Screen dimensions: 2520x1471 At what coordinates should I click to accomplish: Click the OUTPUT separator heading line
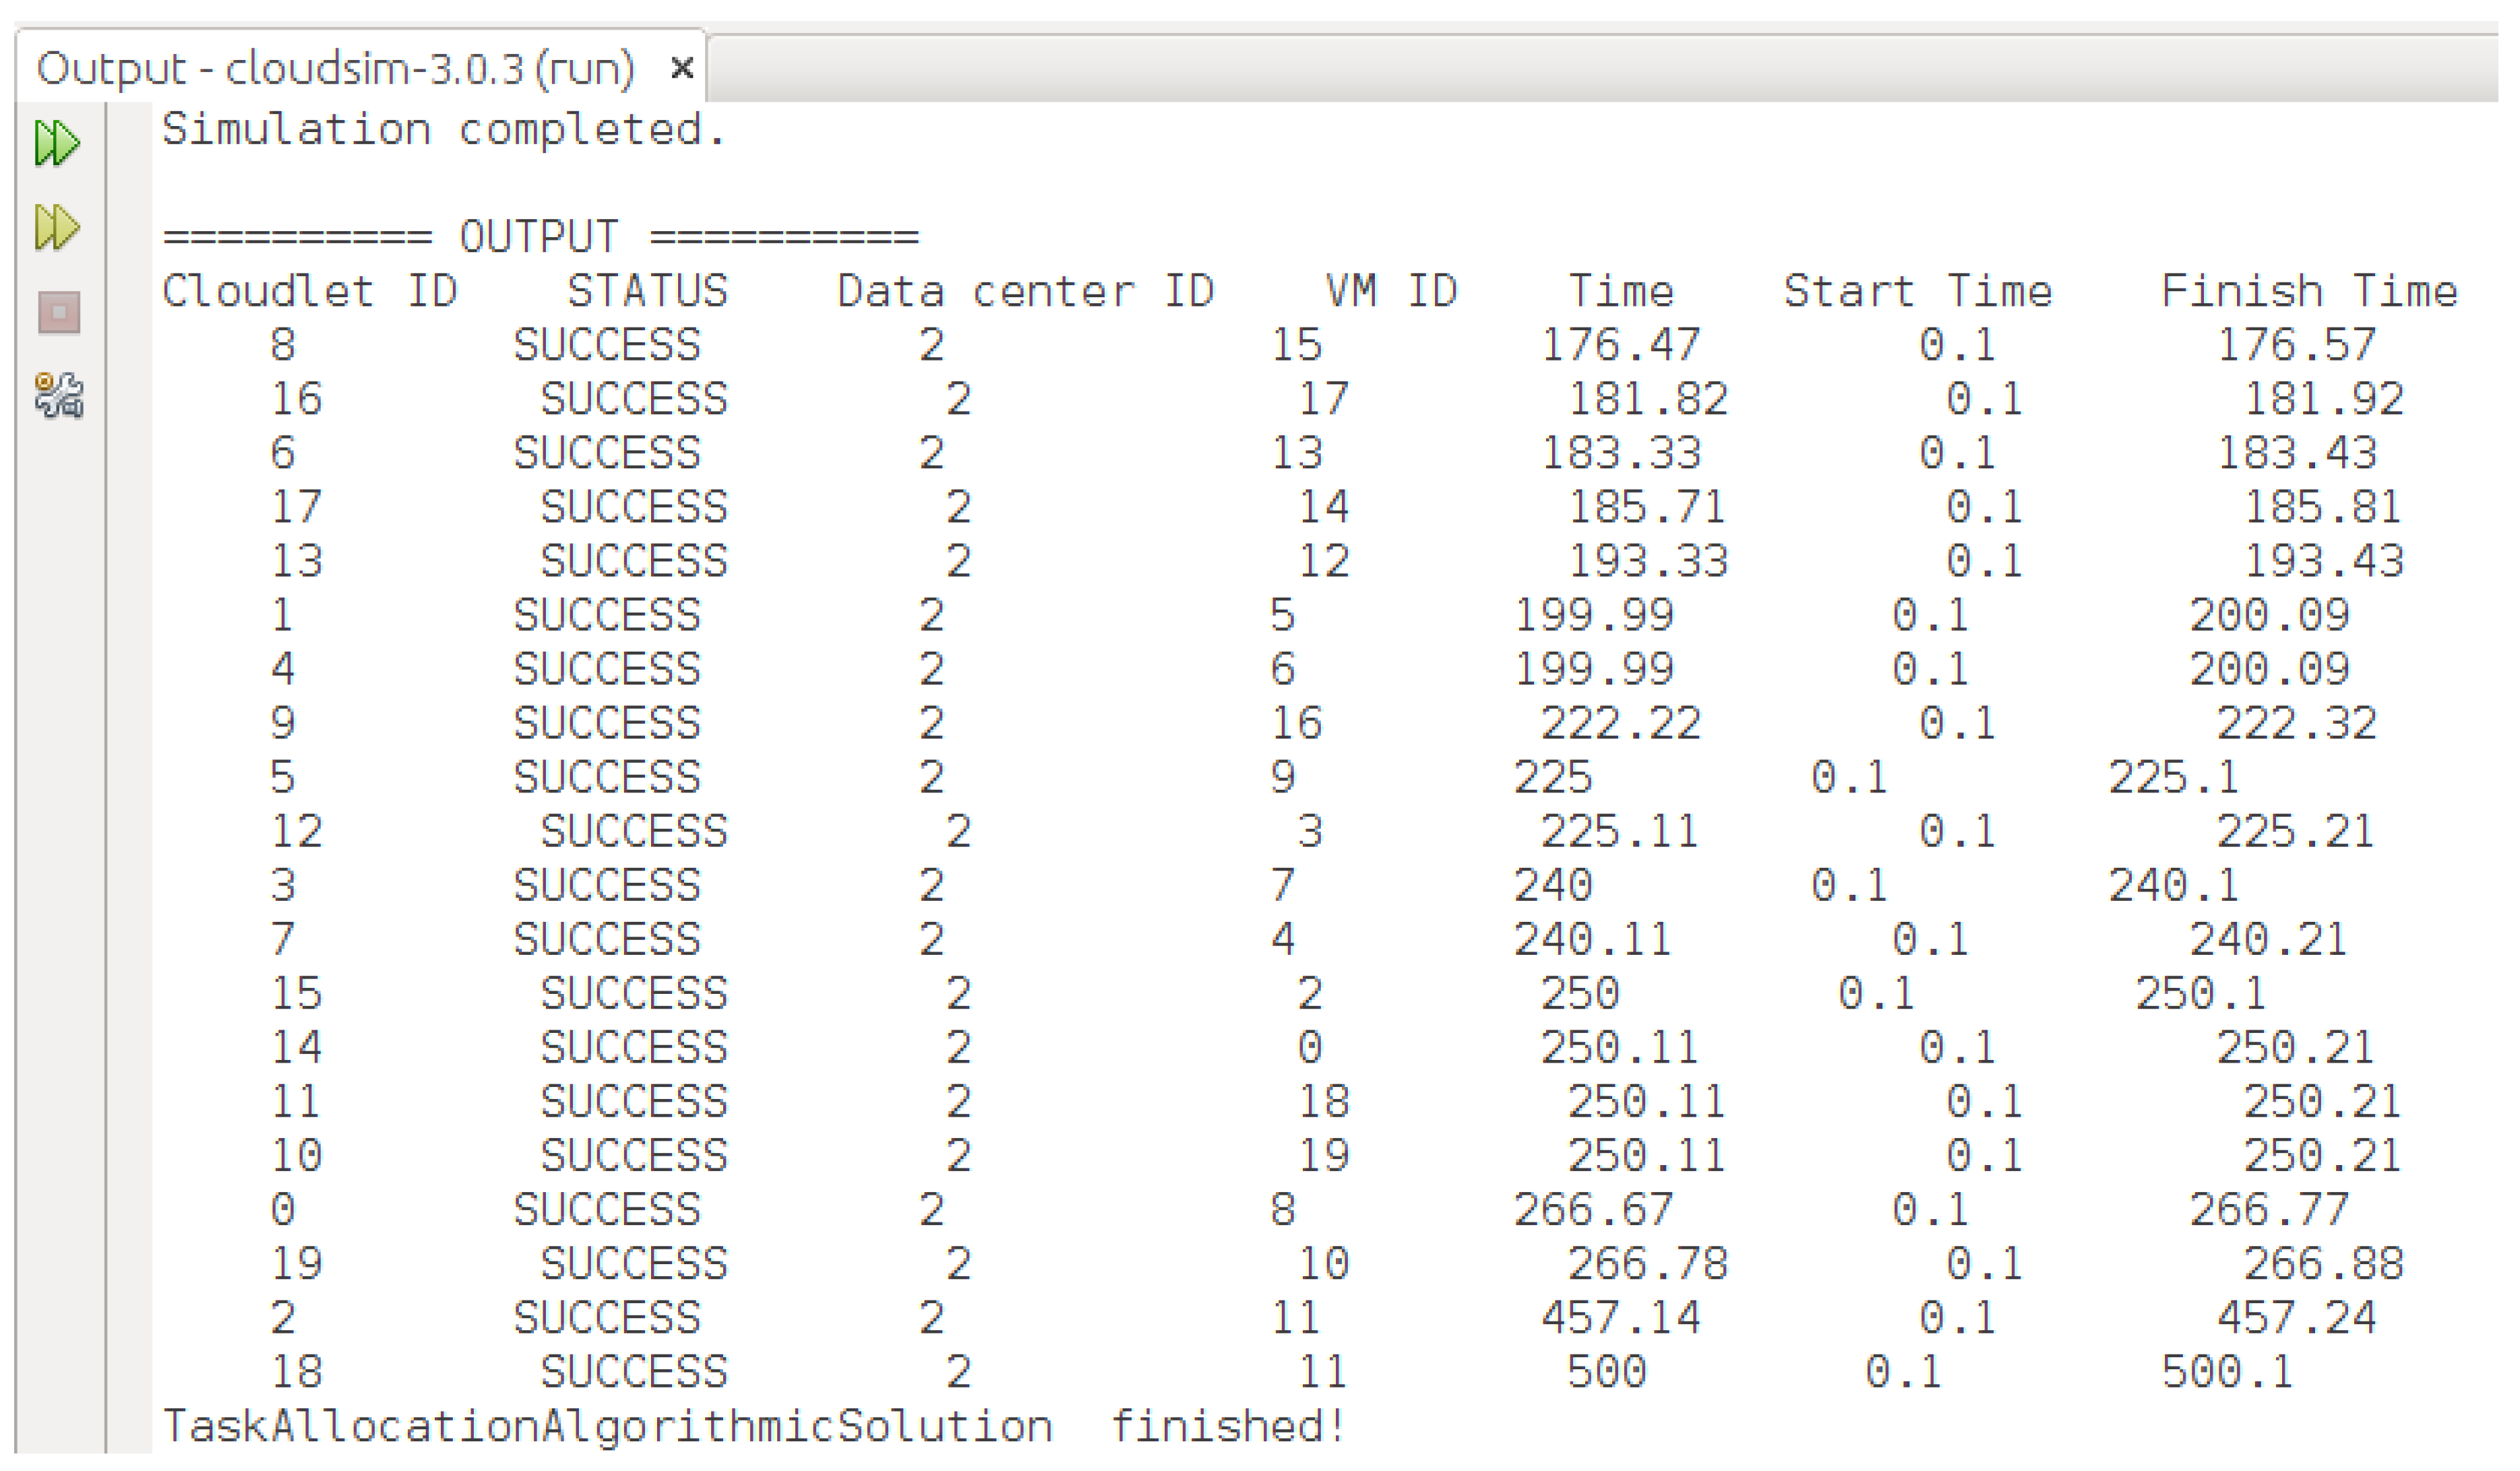coord(540,237)
